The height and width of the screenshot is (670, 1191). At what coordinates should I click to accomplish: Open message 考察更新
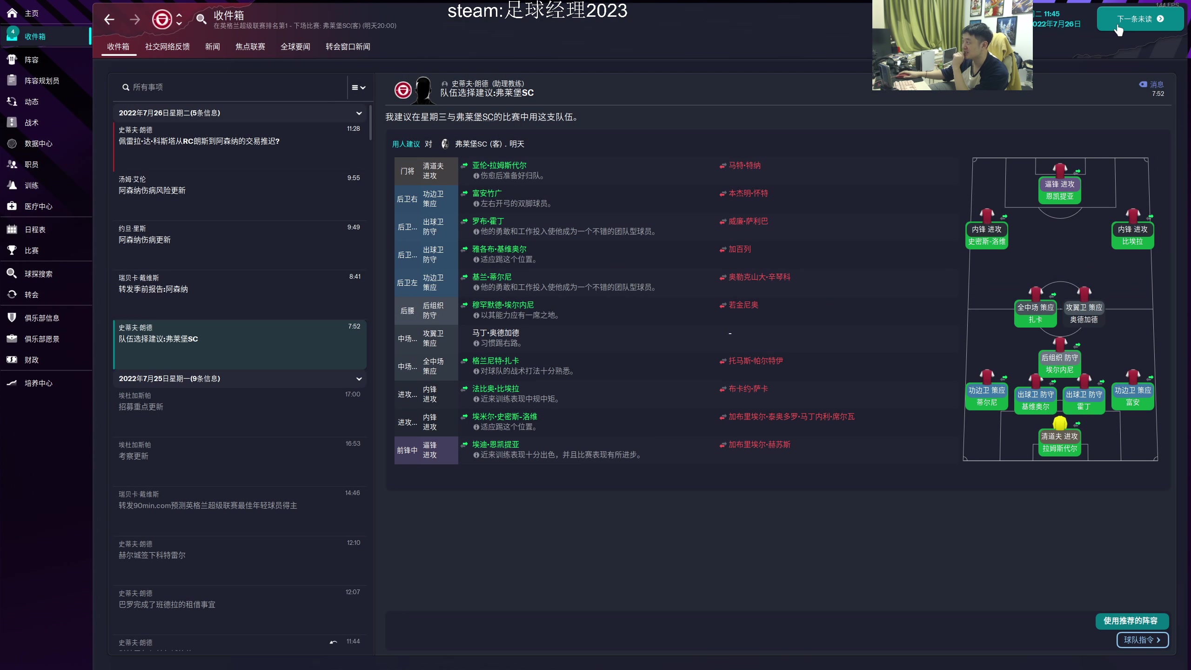(239, 462)
